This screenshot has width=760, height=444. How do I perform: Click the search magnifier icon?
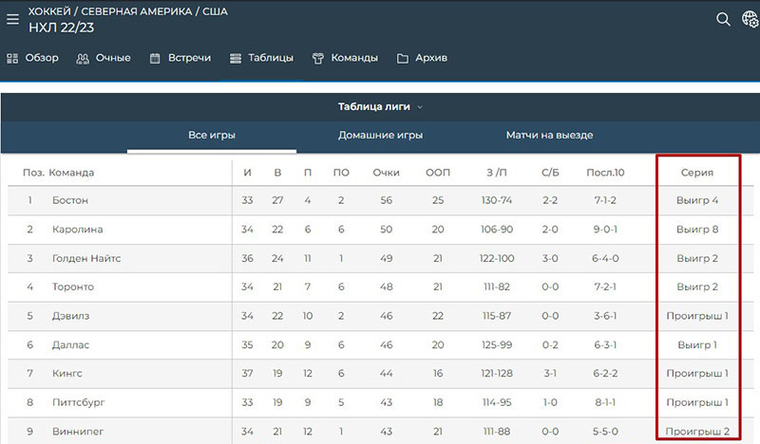tap(723, 19)
